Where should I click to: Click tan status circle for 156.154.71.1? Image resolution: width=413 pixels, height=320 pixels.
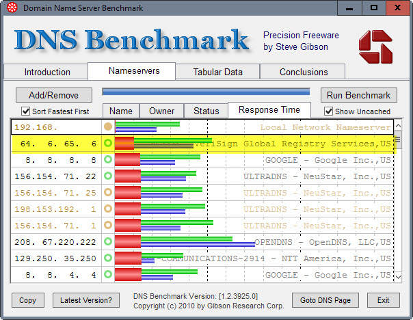tap(108, 225)
